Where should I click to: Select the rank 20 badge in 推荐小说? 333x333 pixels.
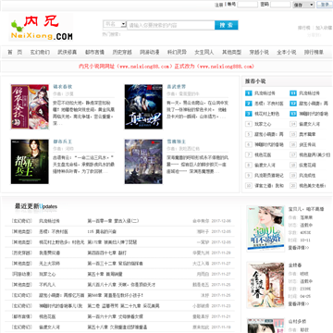click(293, 185)
